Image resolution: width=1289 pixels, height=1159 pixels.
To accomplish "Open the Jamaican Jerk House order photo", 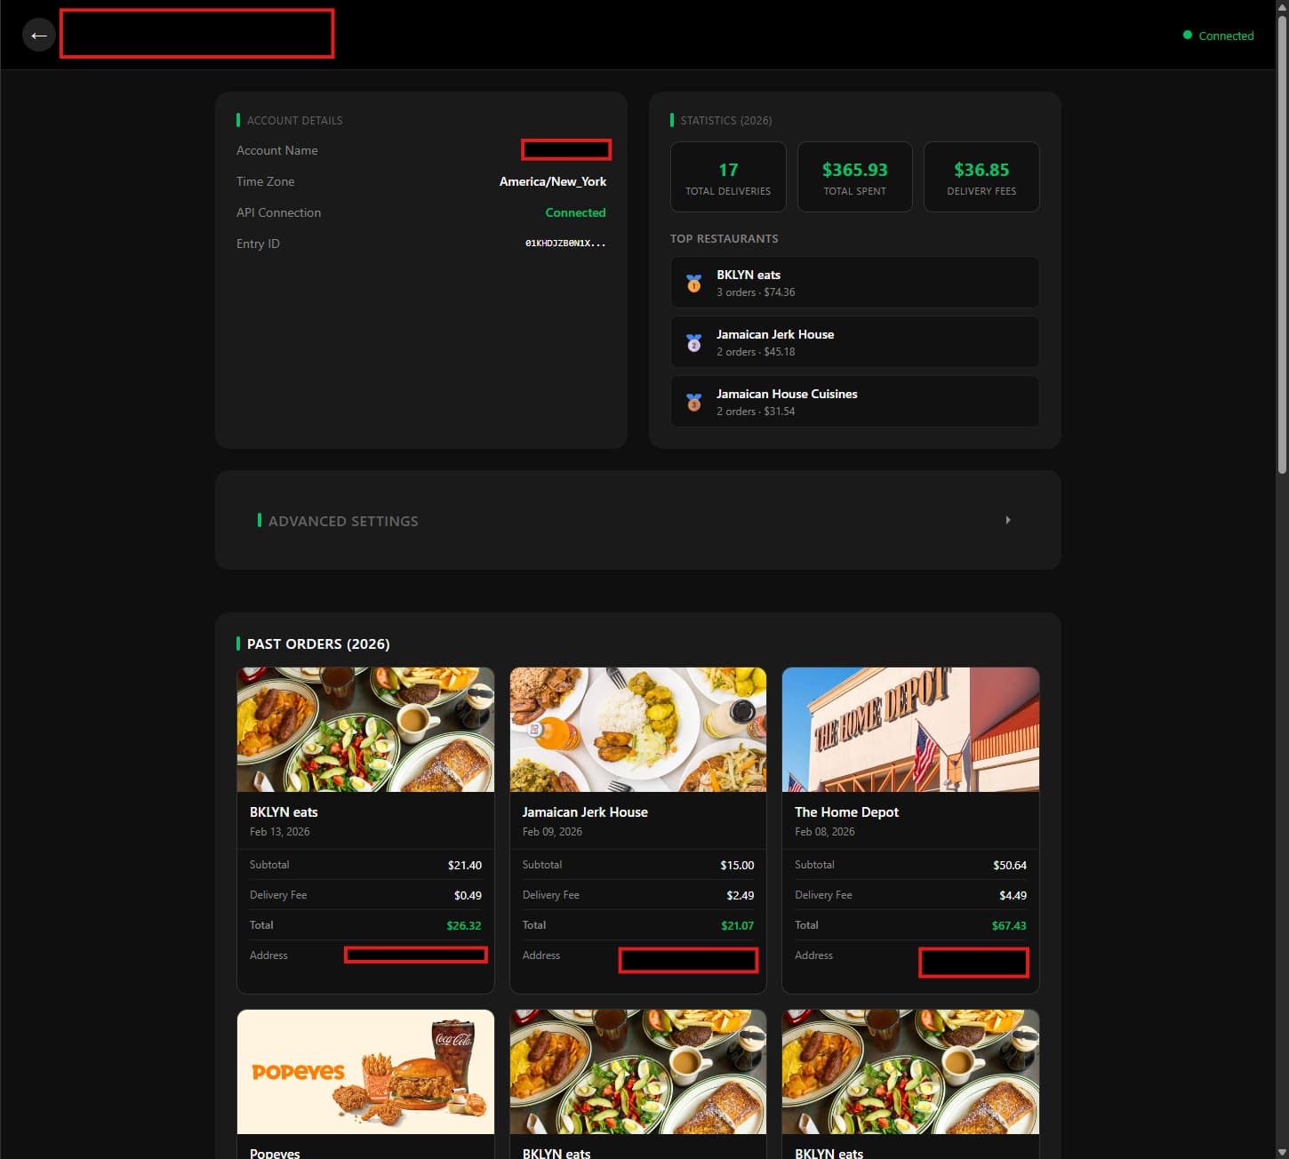I will [638, 730].
